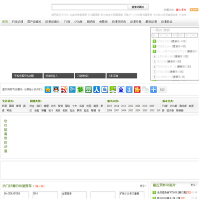Click the 贴 Tieba share icon
Screen dimensions: 199x199
click(104, 90)
